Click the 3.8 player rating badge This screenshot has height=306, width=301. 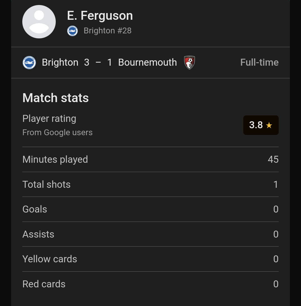261,125
